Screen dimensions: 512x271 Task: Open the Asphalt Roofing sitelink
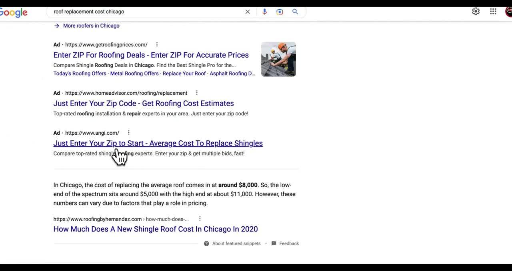[232, 74]
